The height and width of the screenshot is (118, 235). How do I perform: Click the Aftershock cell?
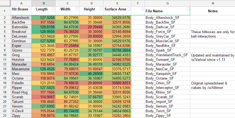pyautogui.click(x=21, y=18)
